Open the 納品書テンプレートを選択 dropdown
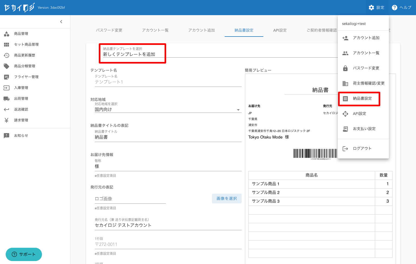 click(132, 54)
